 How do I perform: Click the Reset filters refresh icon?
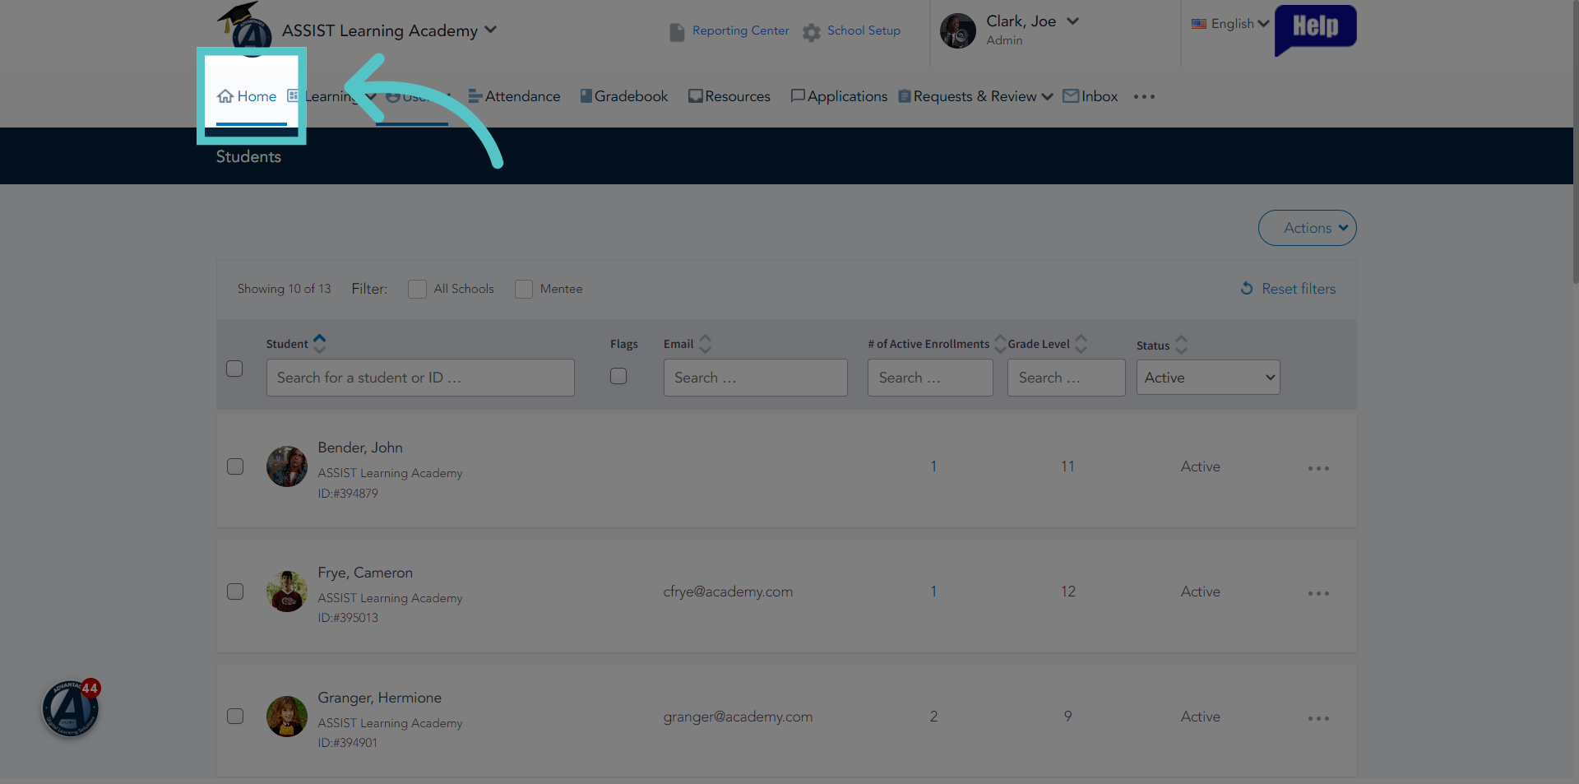click(x=1247, y=289)
